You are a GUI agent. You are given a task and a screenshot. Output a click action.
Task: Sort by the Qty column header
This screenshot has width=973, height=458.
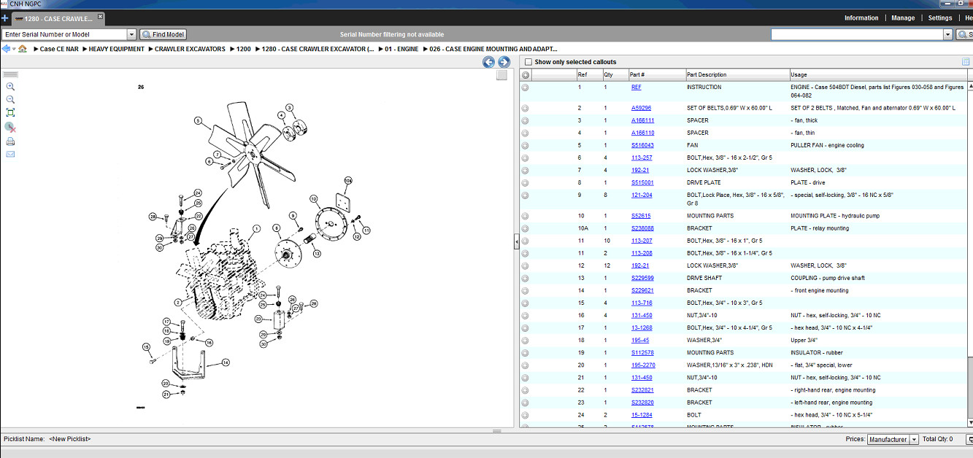(615, 74)
